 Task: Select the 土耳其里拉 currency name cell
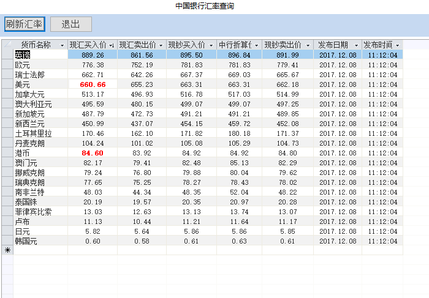pos(40,133)
